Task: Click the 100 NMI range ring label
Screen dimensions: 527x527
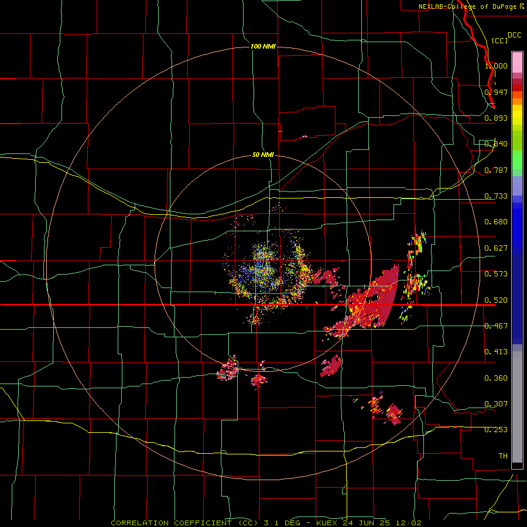Action: (263, 46)
